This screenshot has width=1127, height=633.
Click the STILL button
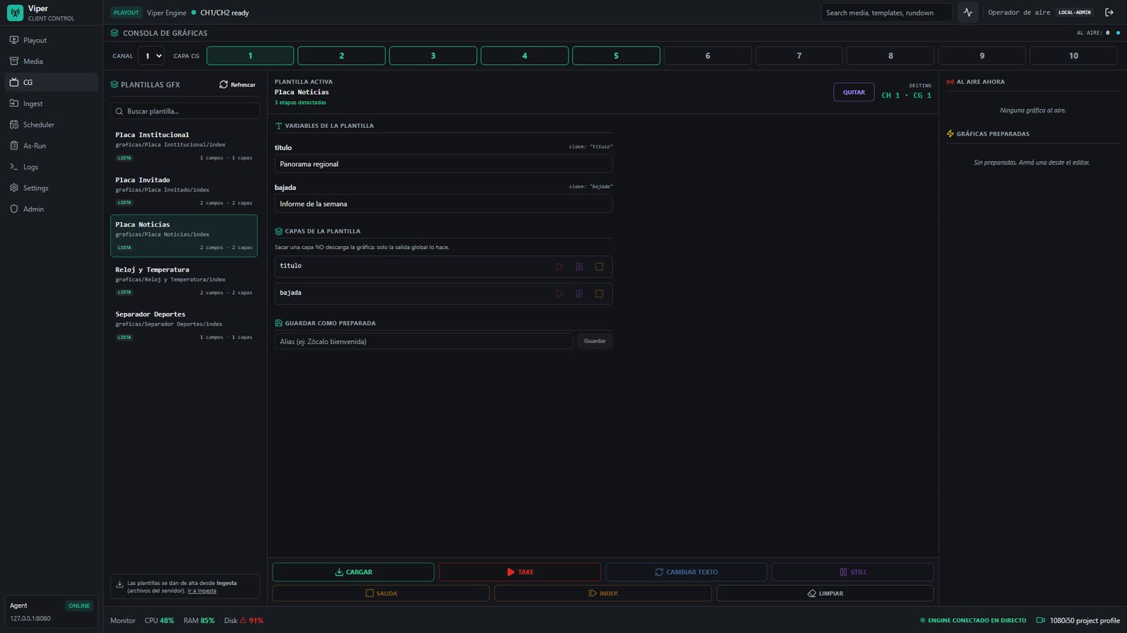point(853,572)
